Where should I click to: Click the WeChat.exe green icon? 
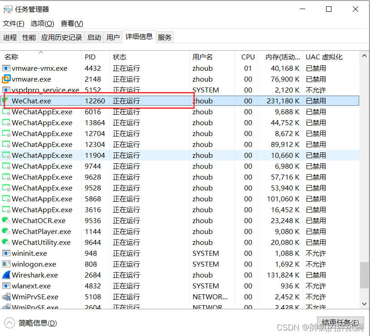(6, 101)
